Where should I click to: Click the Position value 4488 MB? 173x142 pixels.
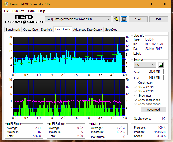coord(160,132)
